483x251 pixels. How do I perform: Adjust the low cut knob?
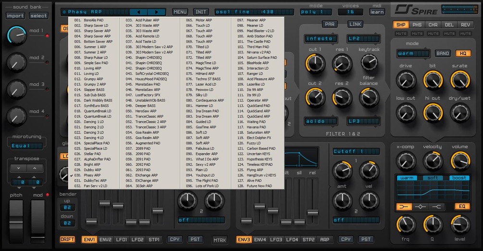tap(406, 113)
